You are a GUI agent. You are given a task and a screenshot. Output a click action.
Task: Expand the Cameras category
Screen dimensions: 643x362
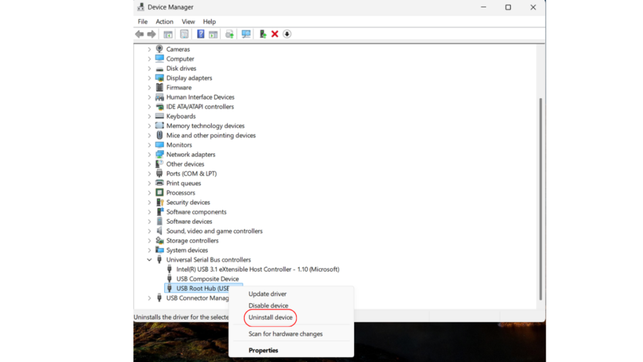149,49
